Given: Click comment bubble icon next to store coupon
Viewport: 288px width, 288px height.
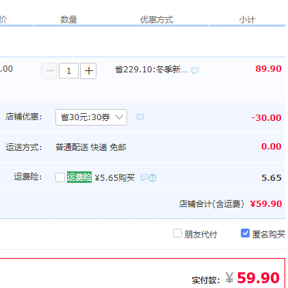Looking at the screenshot, I should click(140, 117).
